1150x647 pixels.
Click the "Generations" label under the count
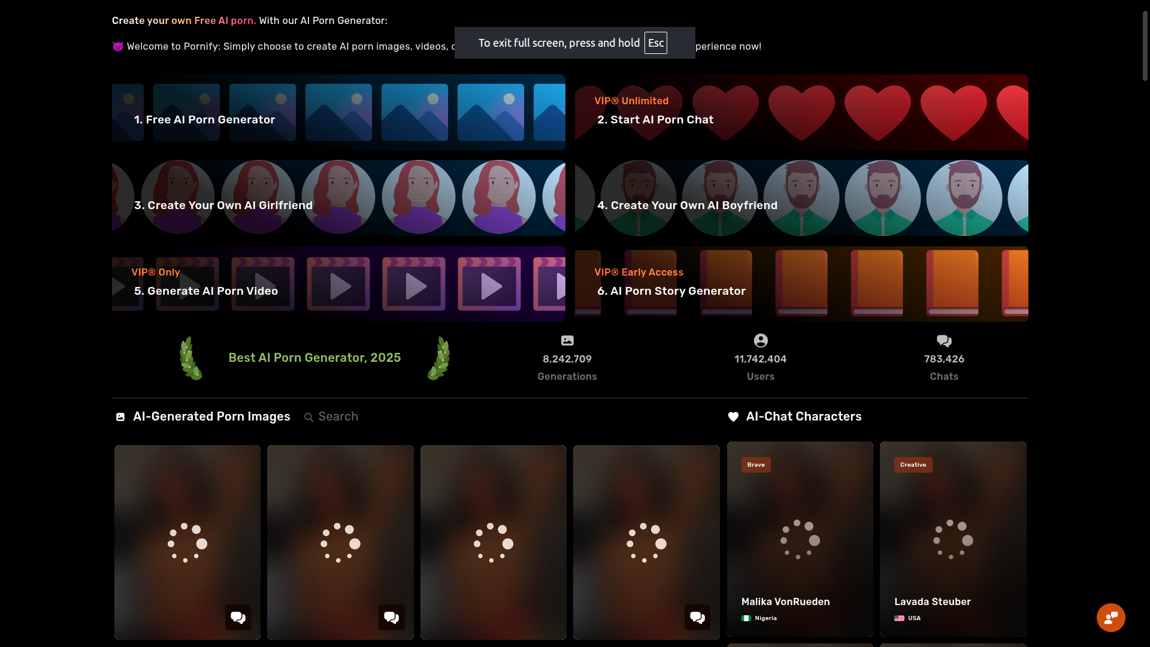[x=567, y=376]
